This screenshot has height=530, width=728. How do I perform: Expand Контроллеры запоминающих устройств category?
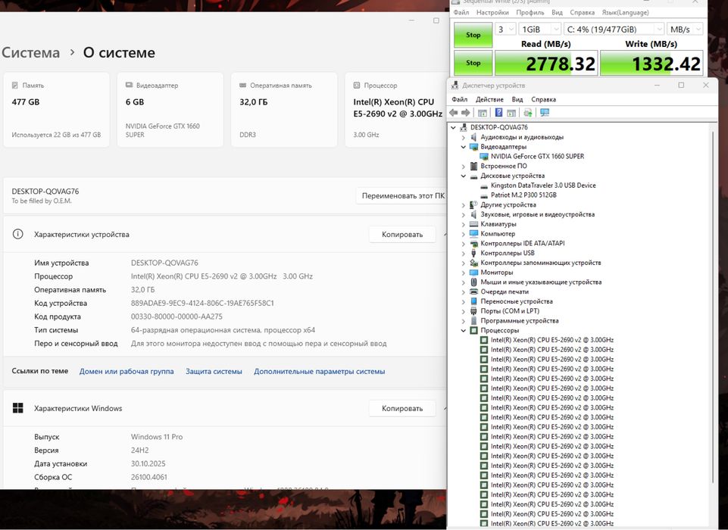click(464, 263)
